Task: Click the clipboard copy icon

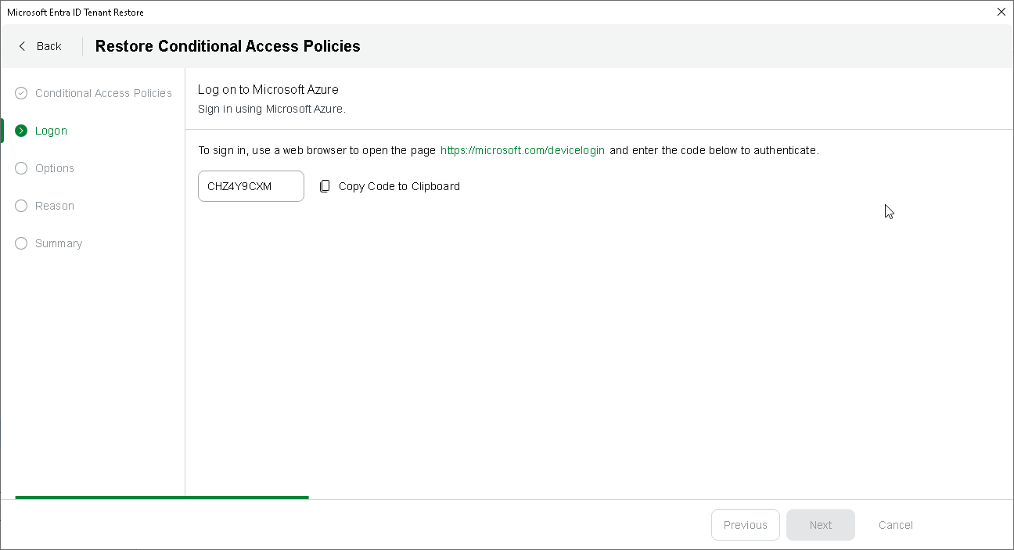Action: tap(325, 186)
